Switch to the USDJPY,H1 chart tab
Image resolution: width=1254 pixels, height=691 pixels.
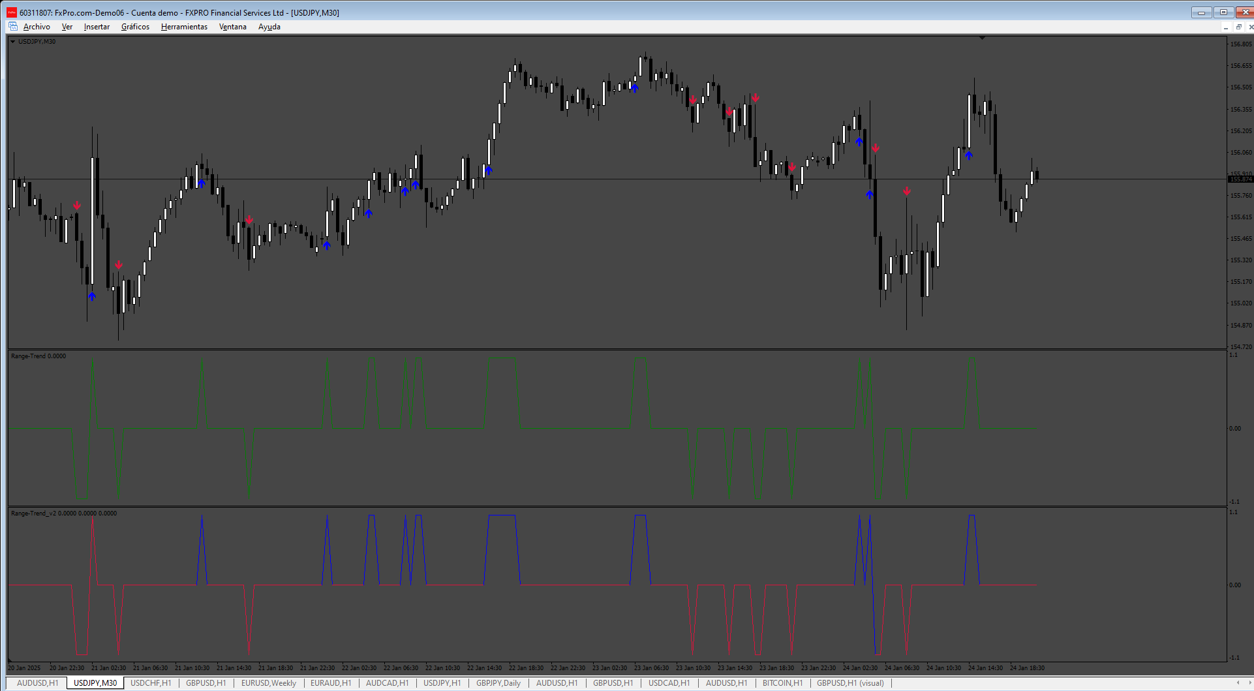(442, 683)
